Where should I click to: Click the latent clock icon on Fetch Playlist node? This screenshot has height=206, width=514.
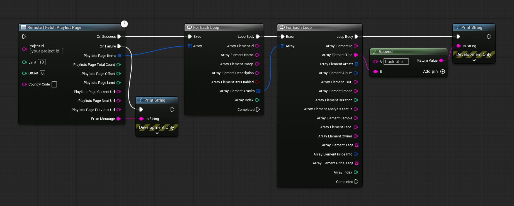124,24
